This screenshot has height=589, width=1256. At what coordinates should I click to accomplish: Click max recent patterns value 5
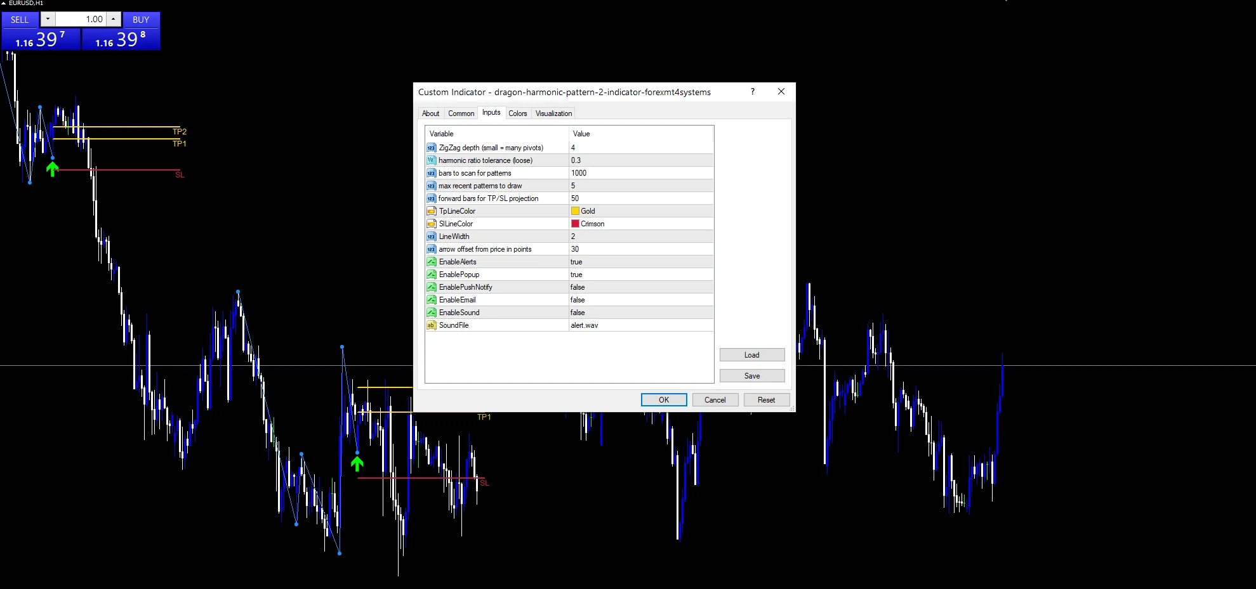pyautogui.click(x=641, y=186)
